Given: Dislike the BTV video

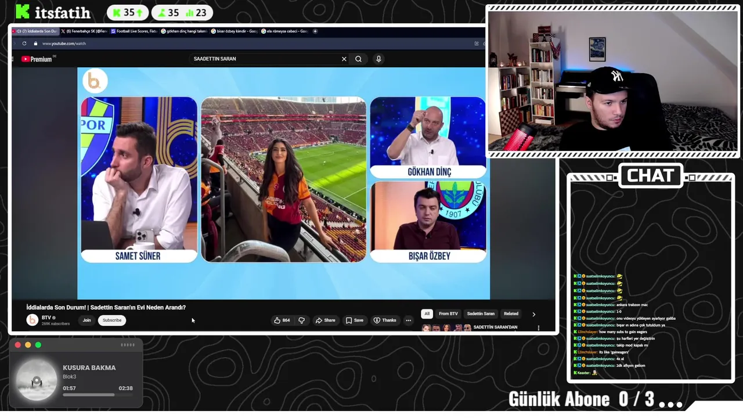Looking at the screenshot, I should (301, 320).
